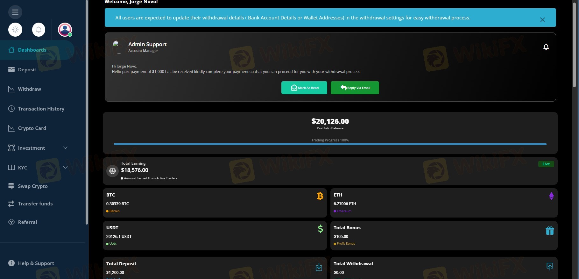579x279 pixels.
Task: Open Transfer funds page
Action: coord(35,204)
